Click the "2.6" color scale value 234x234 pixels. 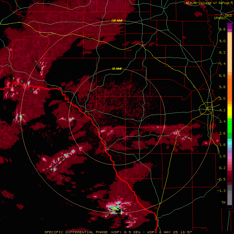coord(222,133)
